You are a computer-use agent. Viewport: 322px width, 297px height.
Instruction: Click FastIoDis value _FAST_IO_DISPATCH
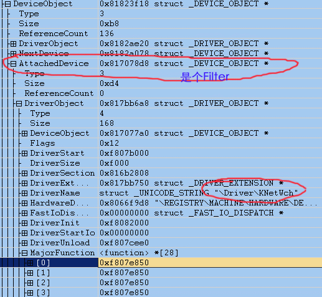(x=191, y=213)
